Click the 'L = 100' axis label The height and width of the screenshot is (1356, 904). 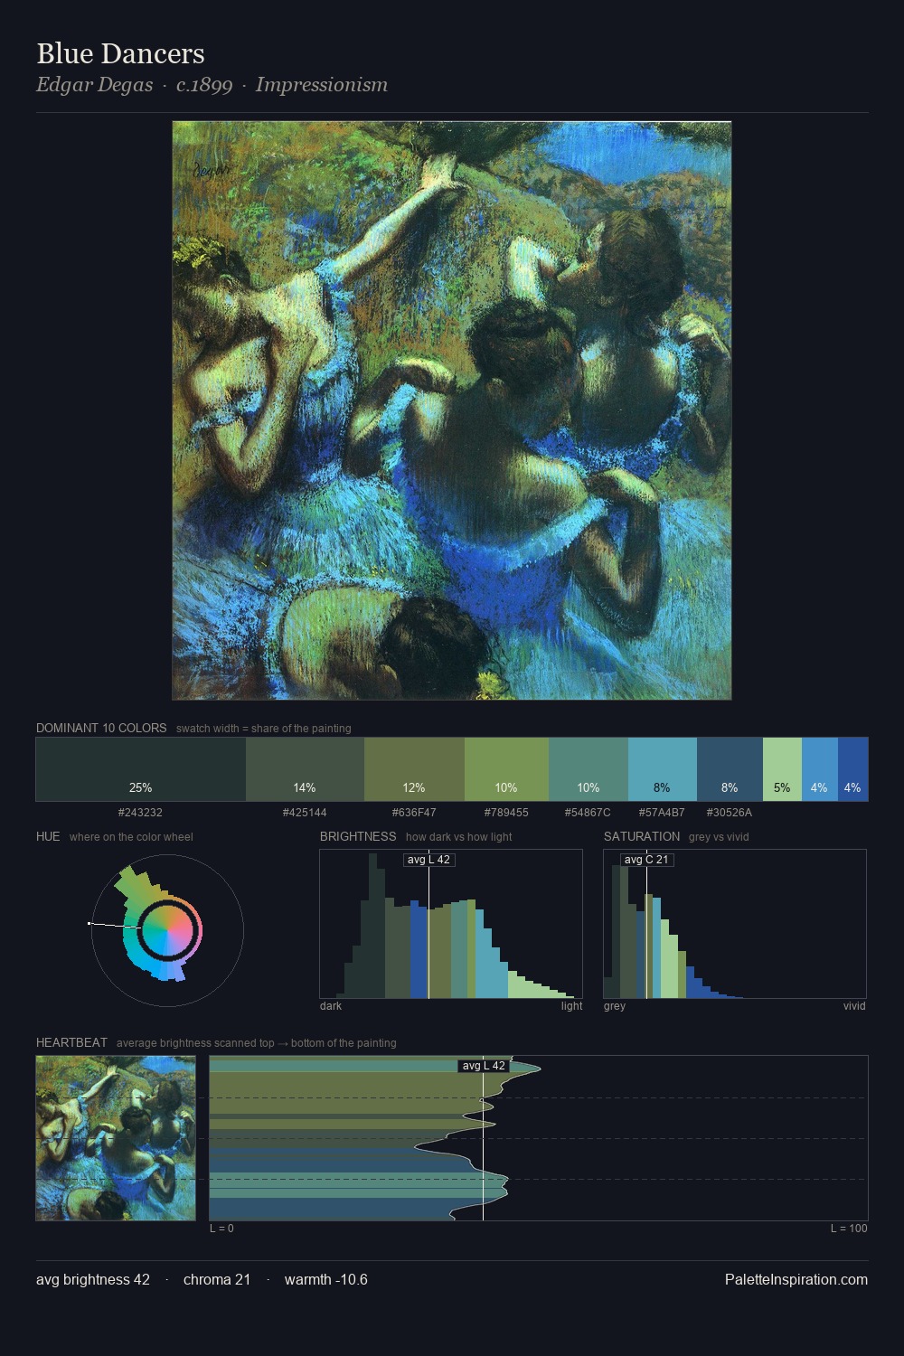click(x=849, y=1229)
